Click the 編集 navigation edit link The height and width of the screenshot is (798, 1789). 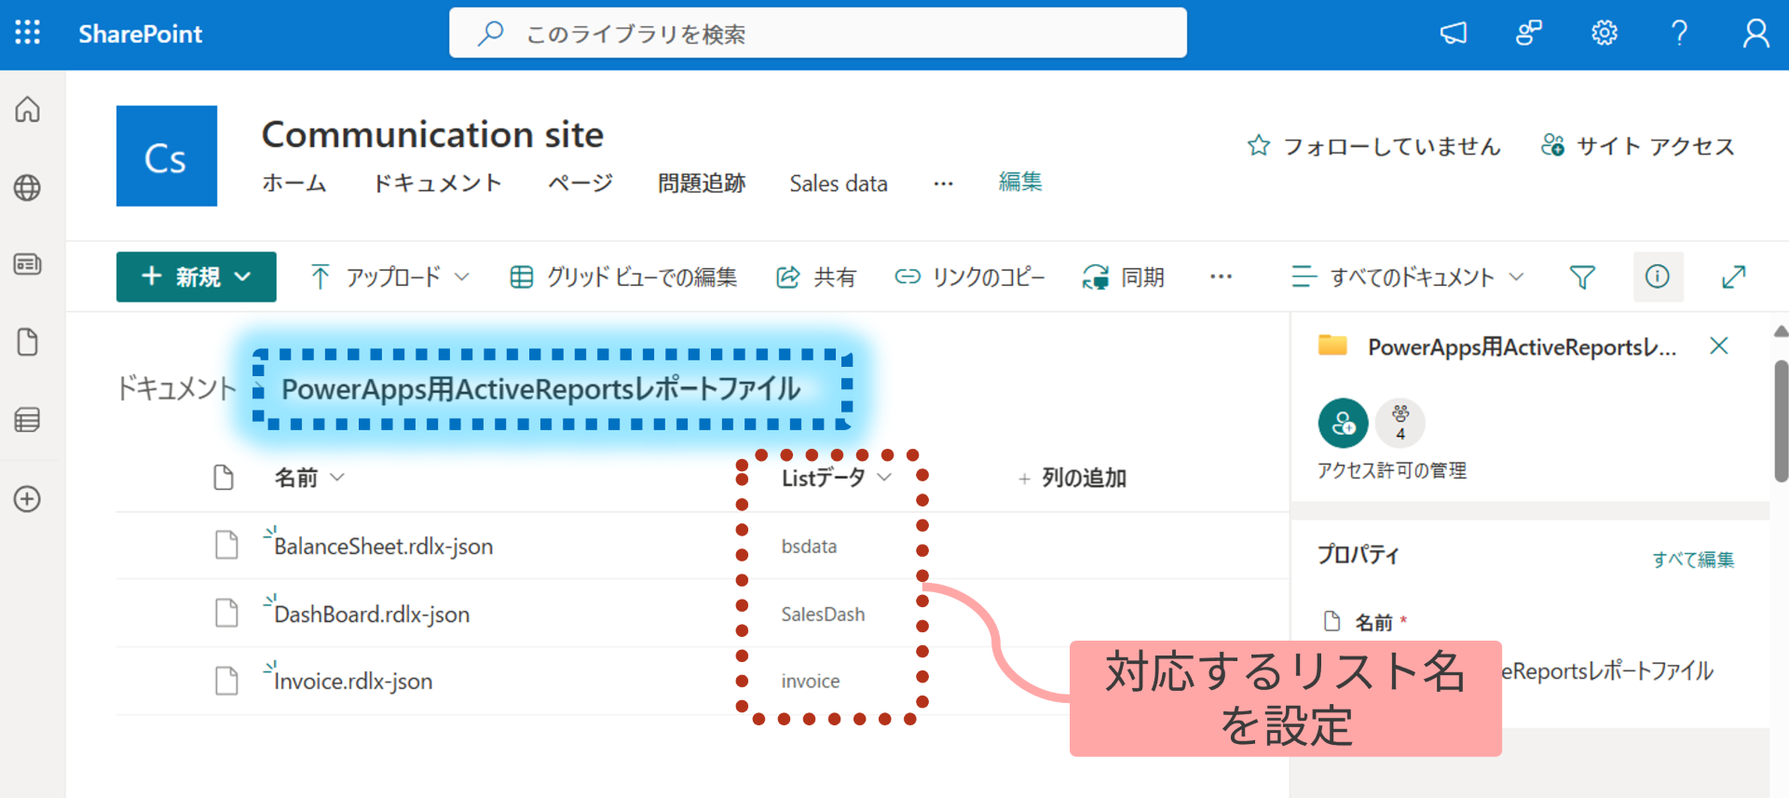pyautogui.click(x=1020, y=182)
